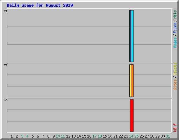The height and width of the screenshot is (140, 179).
Task: Click day label 23 on the x-axis
Action: (126, 136)
